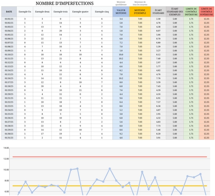Image resolution: width=215 pixels, height=196 pixels.
Task: Select the date cell 01/01/25
Action: [9, 19]
